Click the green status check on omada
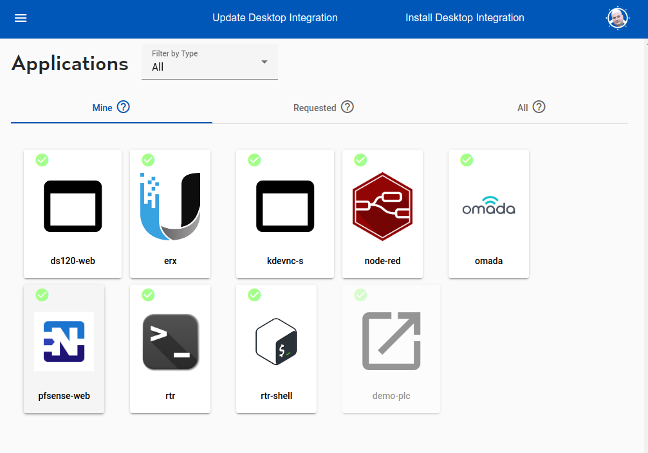This screenshot has height=453, width=648. click(x=467, y=160)
